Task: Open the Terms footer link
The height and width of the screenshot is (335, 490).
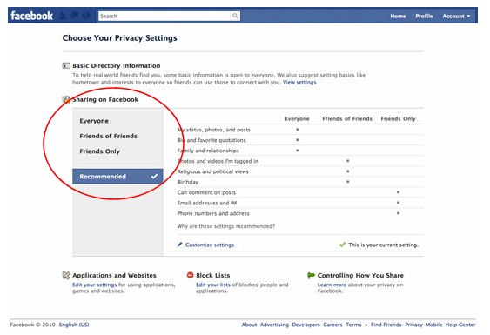Action: (353, 325)
